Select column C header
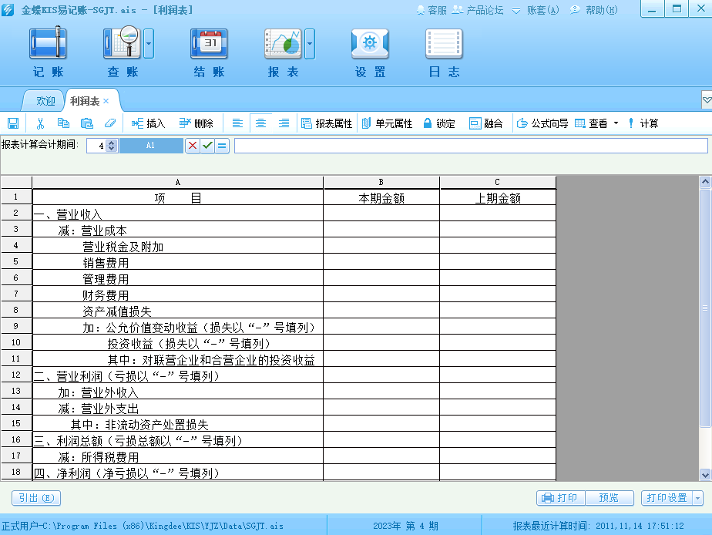Viewport: 712px width, 535px height. click(x=498, y=182)
